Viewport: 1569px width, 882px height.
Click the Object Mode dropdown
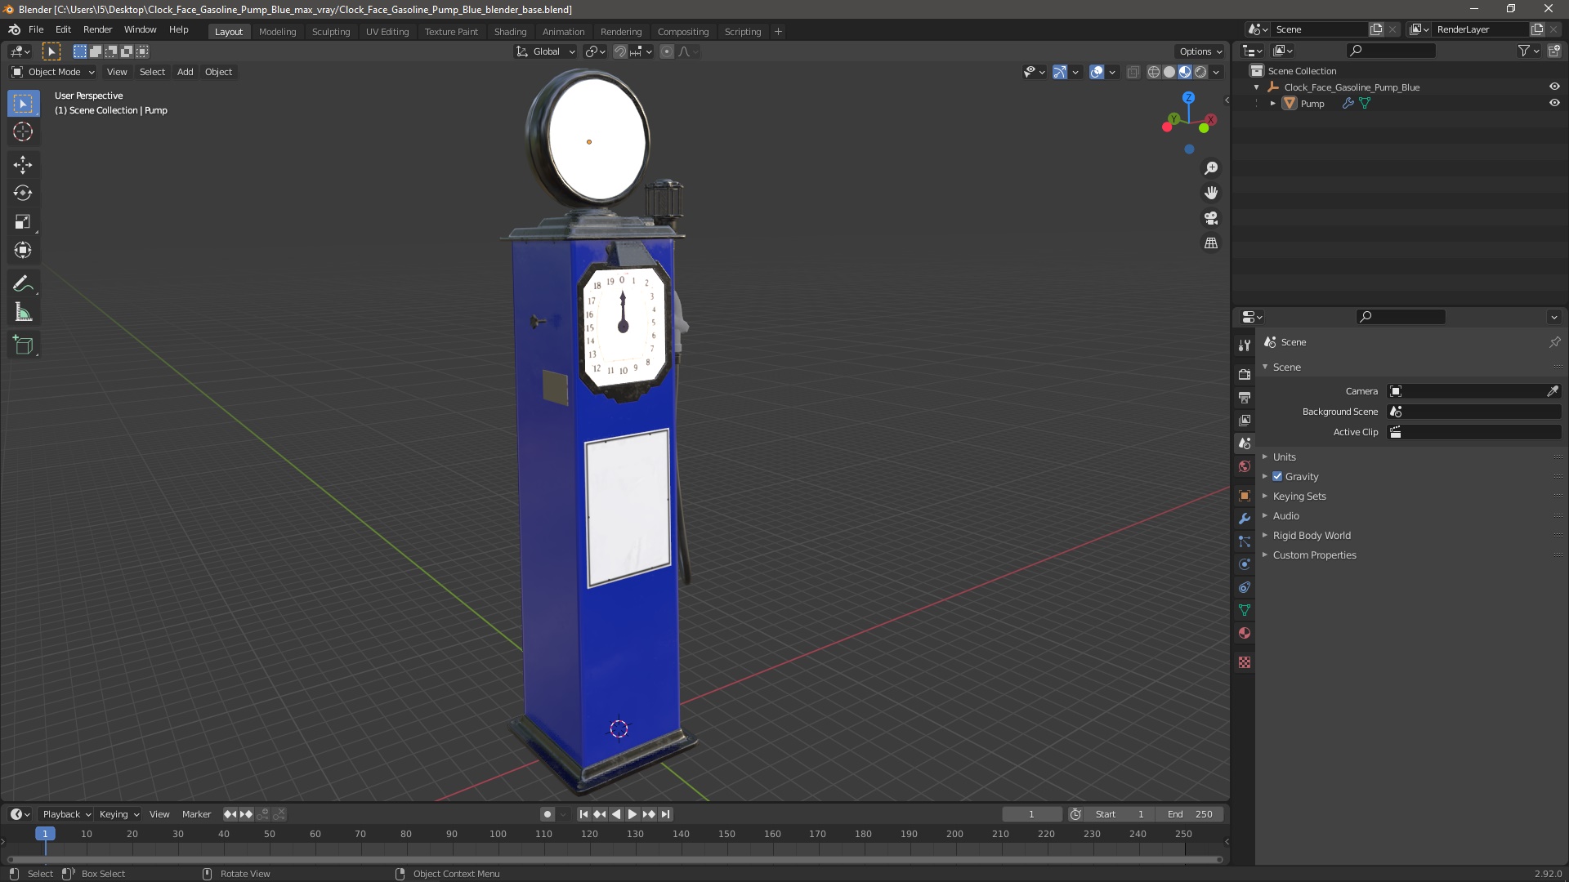coord(51,71)
